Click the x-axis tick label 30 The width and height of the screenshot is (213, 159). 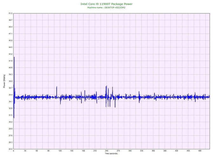(25, 151)
